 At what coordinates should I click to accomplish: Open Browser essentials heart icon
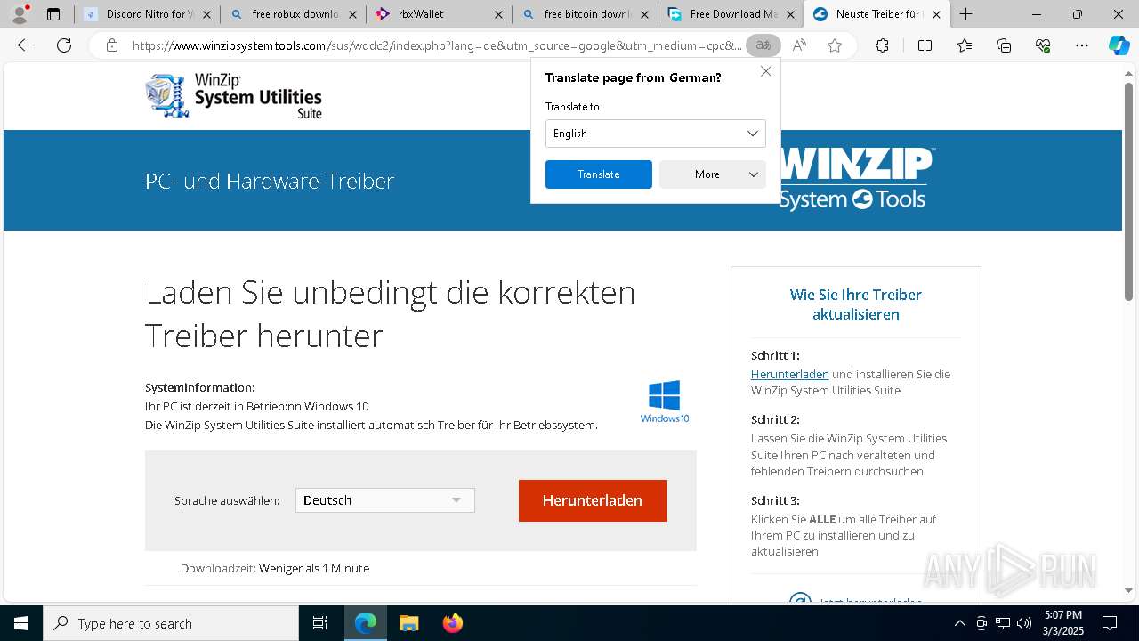click(1043, 45)
